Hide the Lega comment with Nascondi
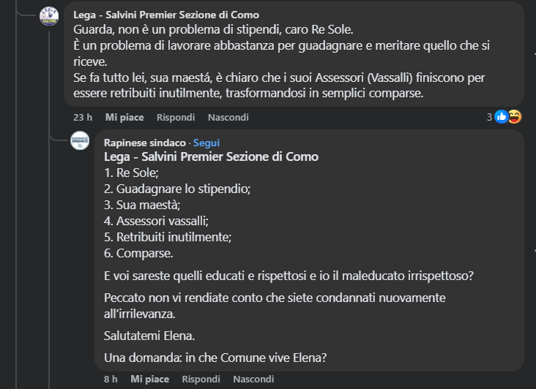Viewport: 536px width, 389px height. tap(228, 117)
